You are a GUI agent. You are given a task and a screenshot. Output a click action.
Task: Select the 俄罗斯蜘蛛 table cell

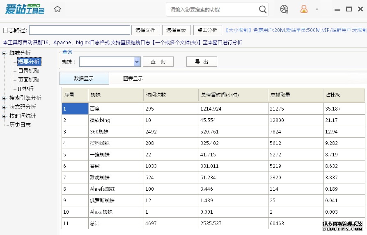[116, 200]
